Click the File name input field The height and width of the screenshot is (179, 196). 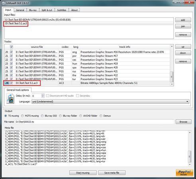94,122
